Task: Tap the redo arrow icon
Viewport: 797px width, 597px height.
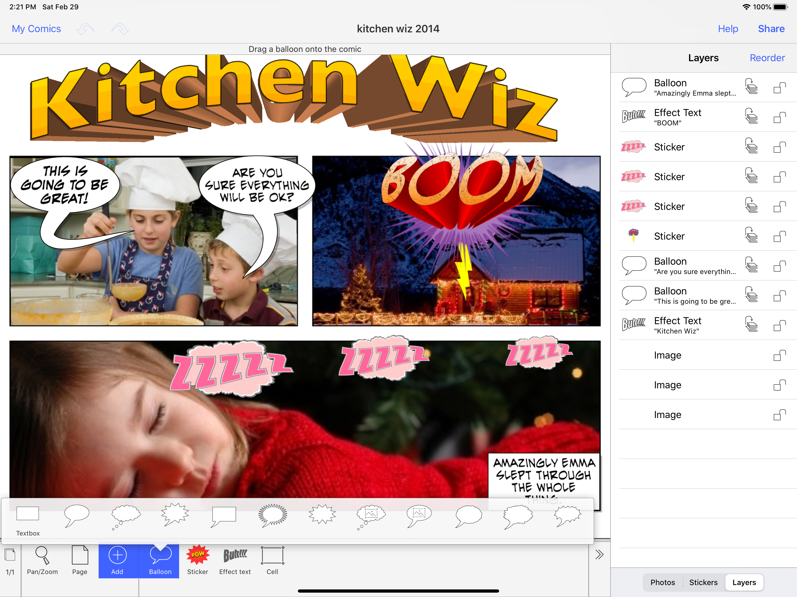Action: click(120, 29)
